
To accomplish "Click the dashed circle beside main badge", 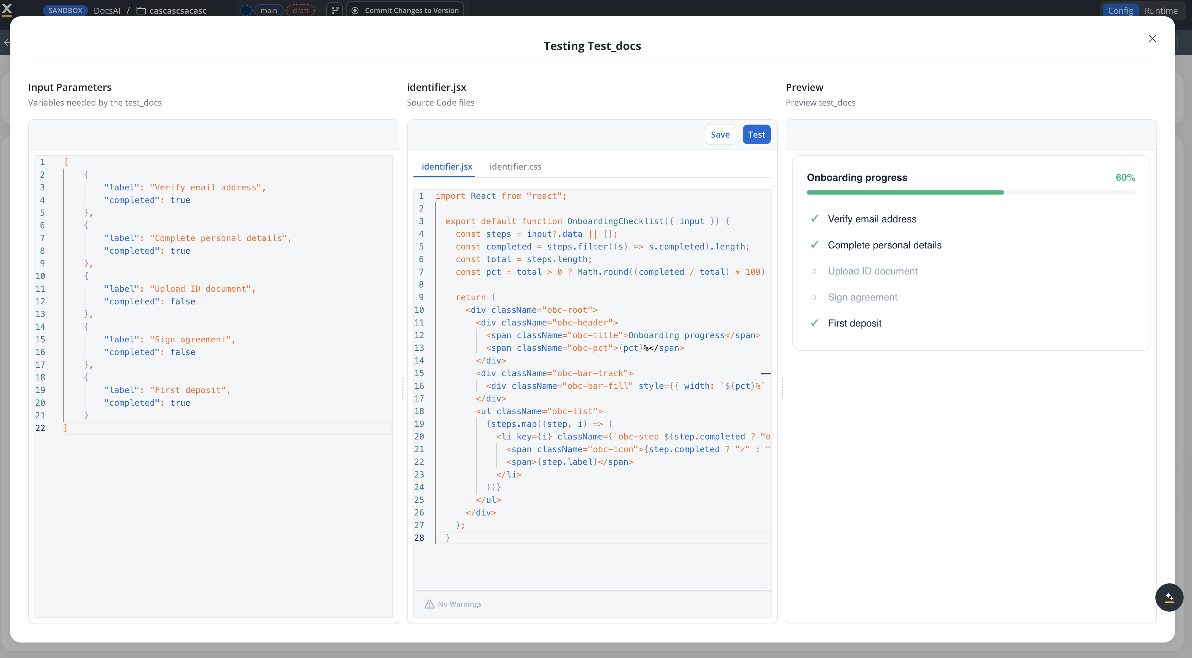I will pos(246,10).
